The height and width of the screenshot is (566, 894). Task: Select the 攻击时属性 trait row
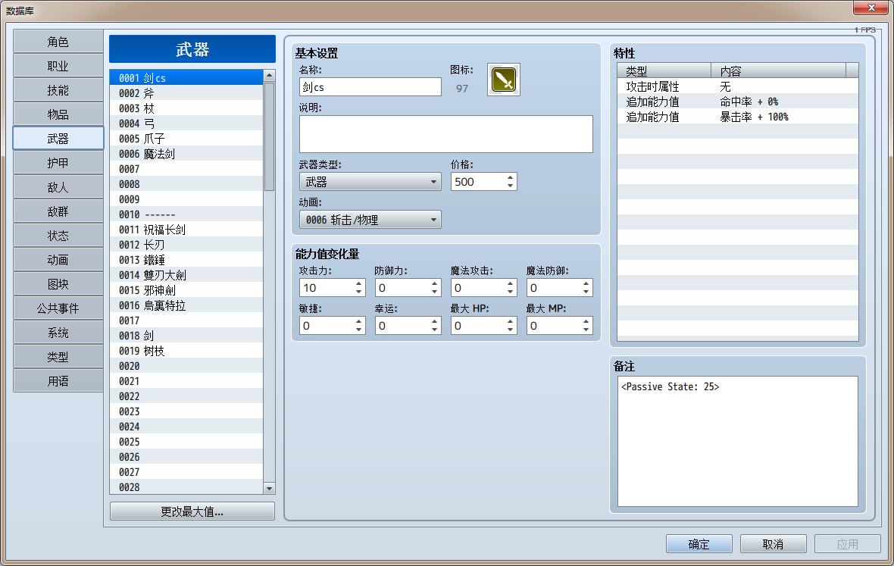tap(738, 86)
